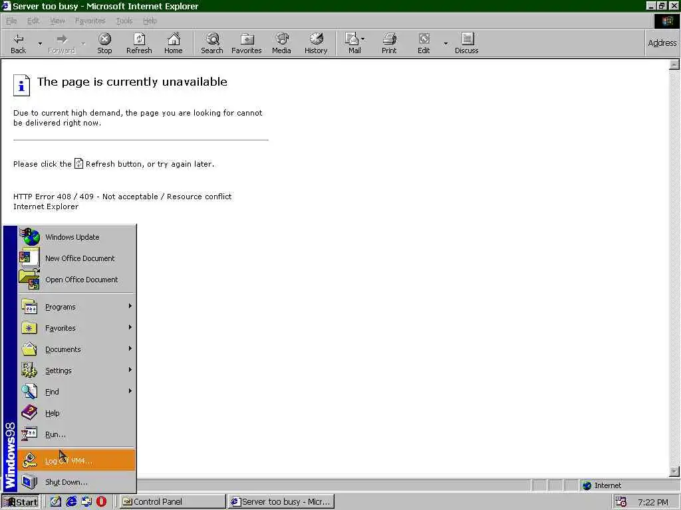Open the Edit menu in menu bar

(33, 21)
